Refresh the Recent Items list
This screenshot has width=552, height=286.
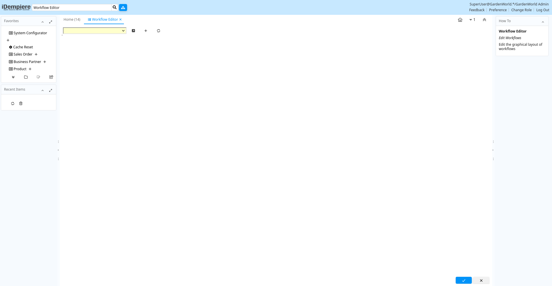coord(13,104)
